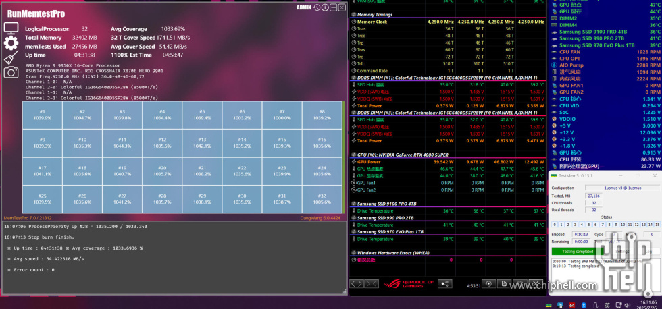Screen dimensions: 662x309
Task: Open the red AIDA64 tray icon
Action: 572,305
